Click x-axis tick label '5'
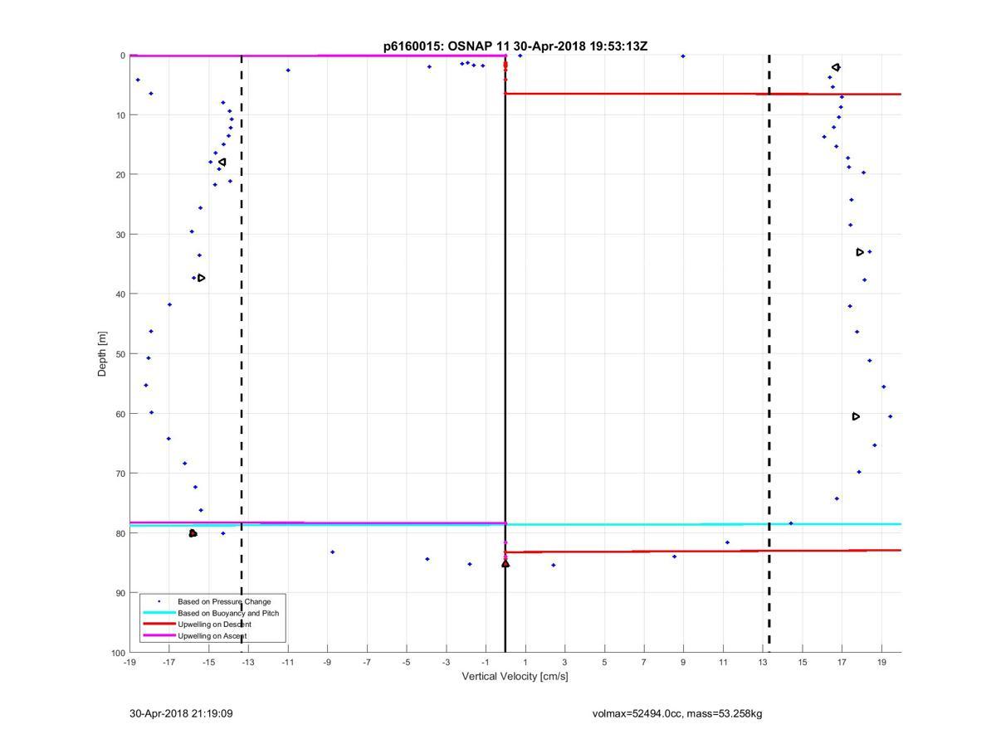The image size is (996, 734). coord(604,663)
